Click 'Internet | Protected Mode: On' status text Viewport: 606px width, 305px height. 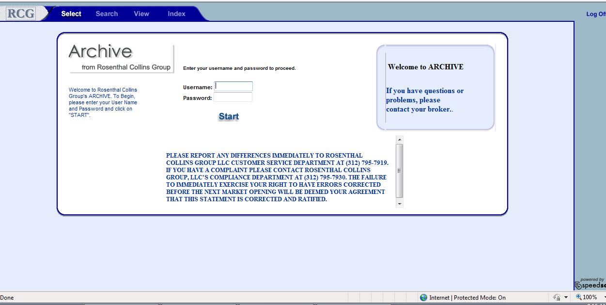click(x=467, y=298)
